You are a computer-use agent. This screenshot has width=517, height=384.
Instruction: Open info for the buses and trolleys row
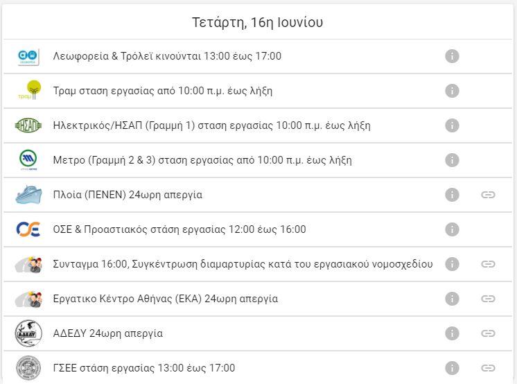(452, 56)
